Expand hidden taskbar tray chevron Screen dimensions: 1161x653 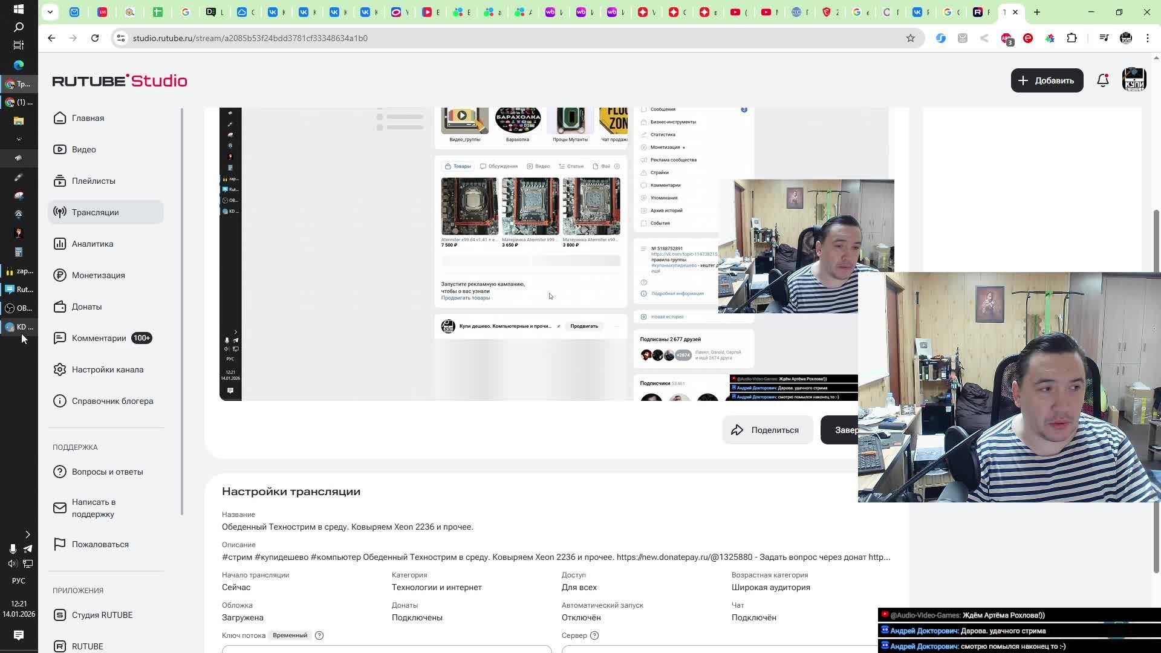27,534
